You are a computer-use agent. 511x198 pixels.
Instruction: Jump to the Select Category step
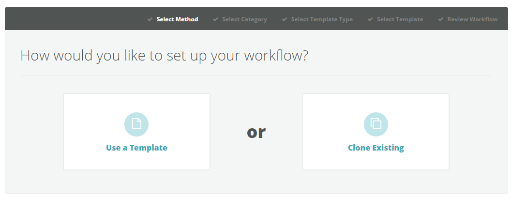point(244,19)
